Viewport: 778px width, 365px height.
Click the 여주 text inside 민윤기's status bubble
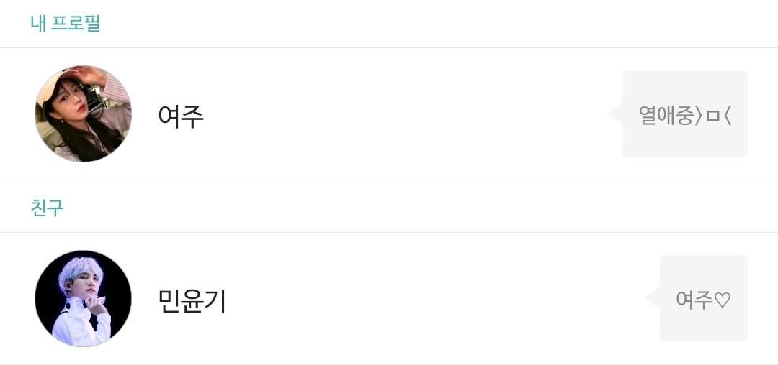click(x=694, y=300)
